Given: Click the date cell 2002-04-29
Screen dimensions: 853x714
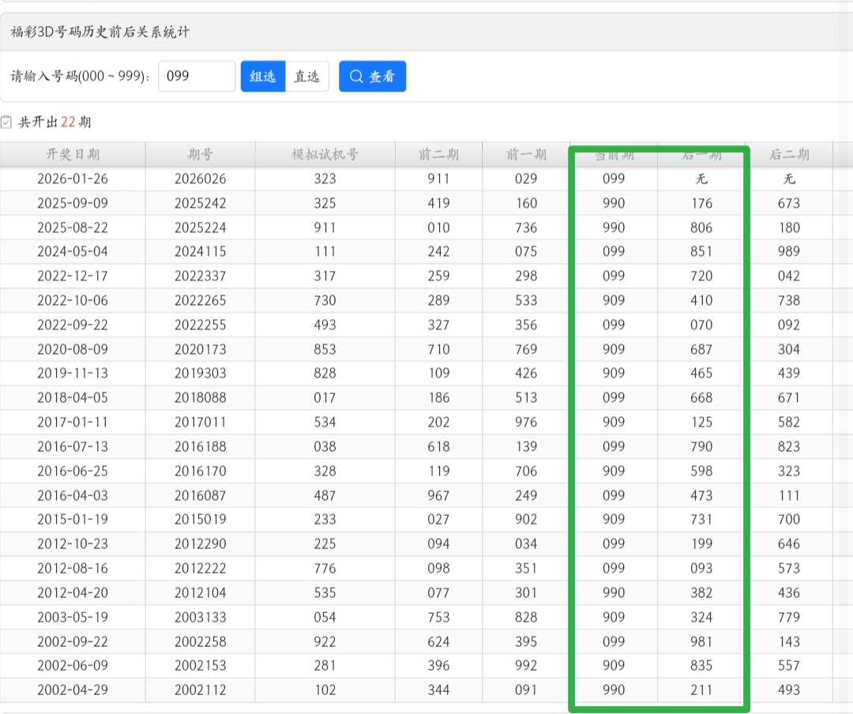Looking at the screenshot, I should pyautogui.click(x=73, y=690).
